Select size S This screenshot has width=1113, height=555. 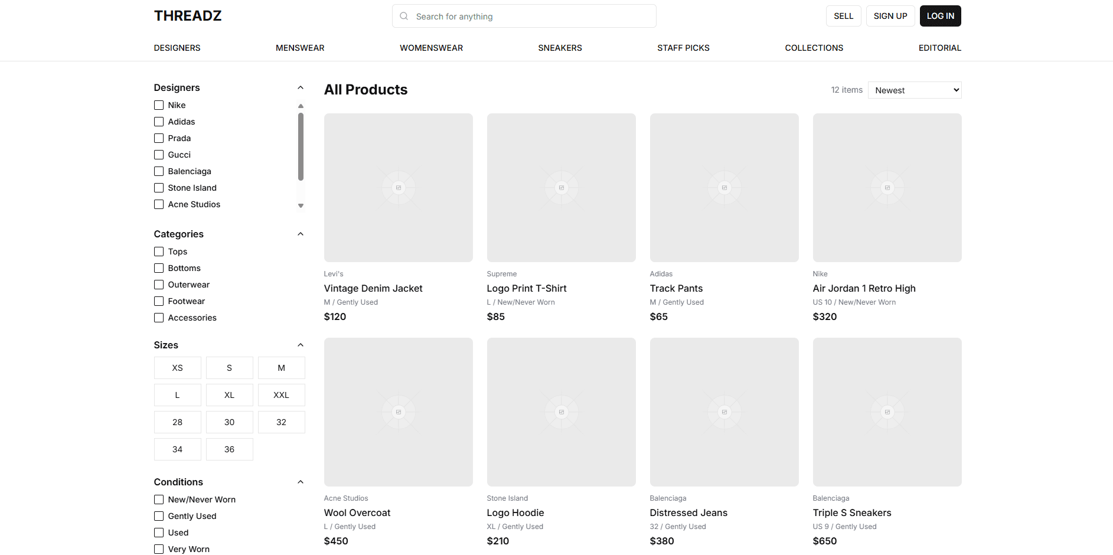tap(230, 368)
